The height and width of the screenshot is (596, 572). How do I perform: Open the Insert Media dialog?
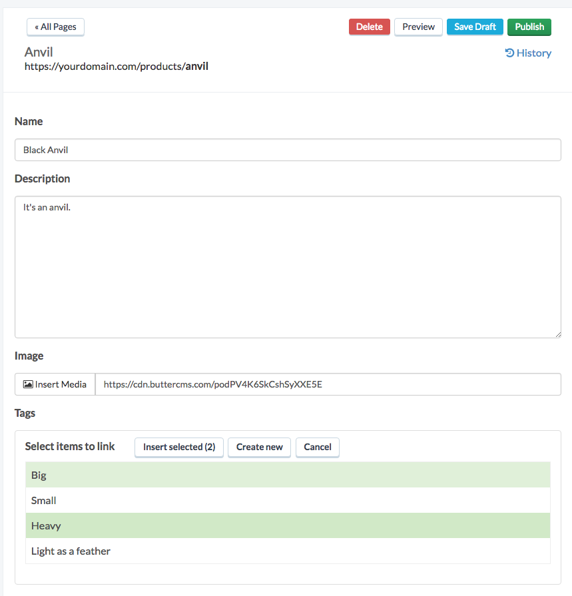[55, 384]
